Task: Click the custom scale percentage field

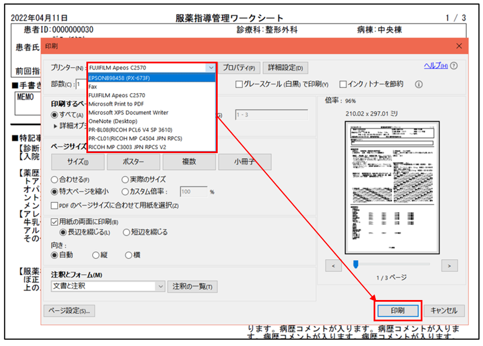Action: tap(194, 192)
